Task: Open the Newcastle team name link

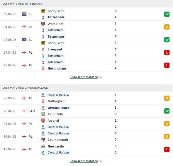Action: (x=56, y=146)
